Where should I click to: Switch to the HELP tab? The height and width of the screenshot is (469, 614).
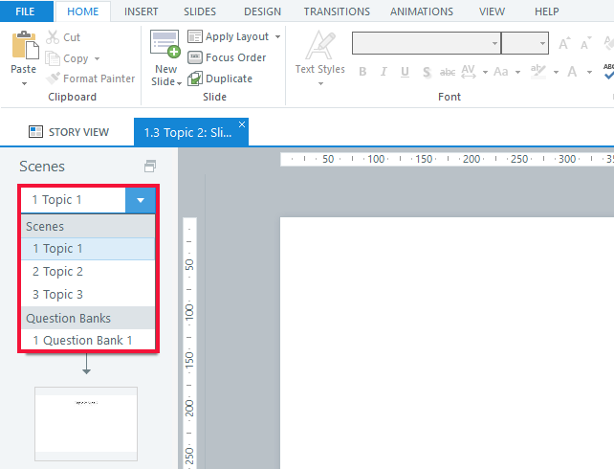[547, 11]
